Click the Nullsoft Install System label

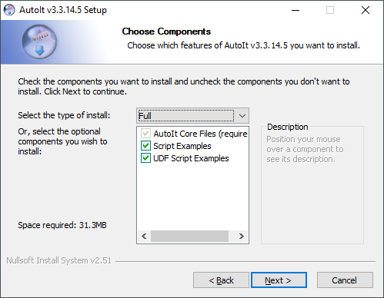pos(58,260)
